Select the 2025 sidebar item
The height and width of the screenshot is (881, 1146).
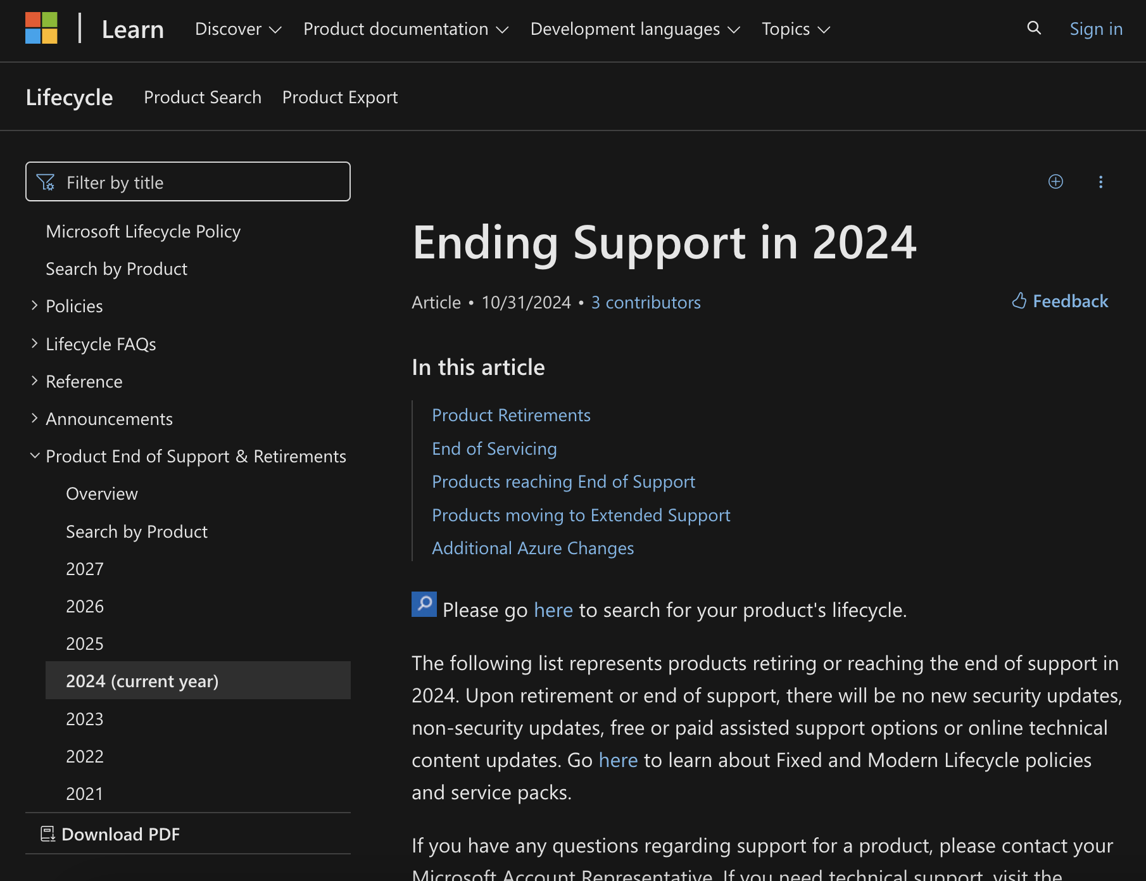click(85, 643)
